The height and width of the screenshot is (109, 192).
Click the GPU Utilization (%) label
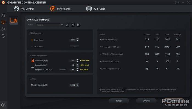(110, 61)
